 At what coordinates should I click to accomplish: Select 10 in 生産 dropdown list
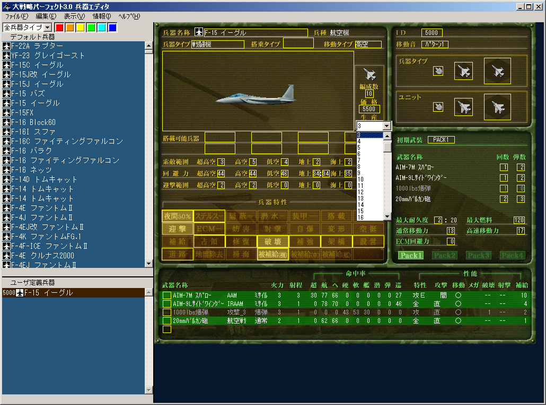tap(369, 179)
